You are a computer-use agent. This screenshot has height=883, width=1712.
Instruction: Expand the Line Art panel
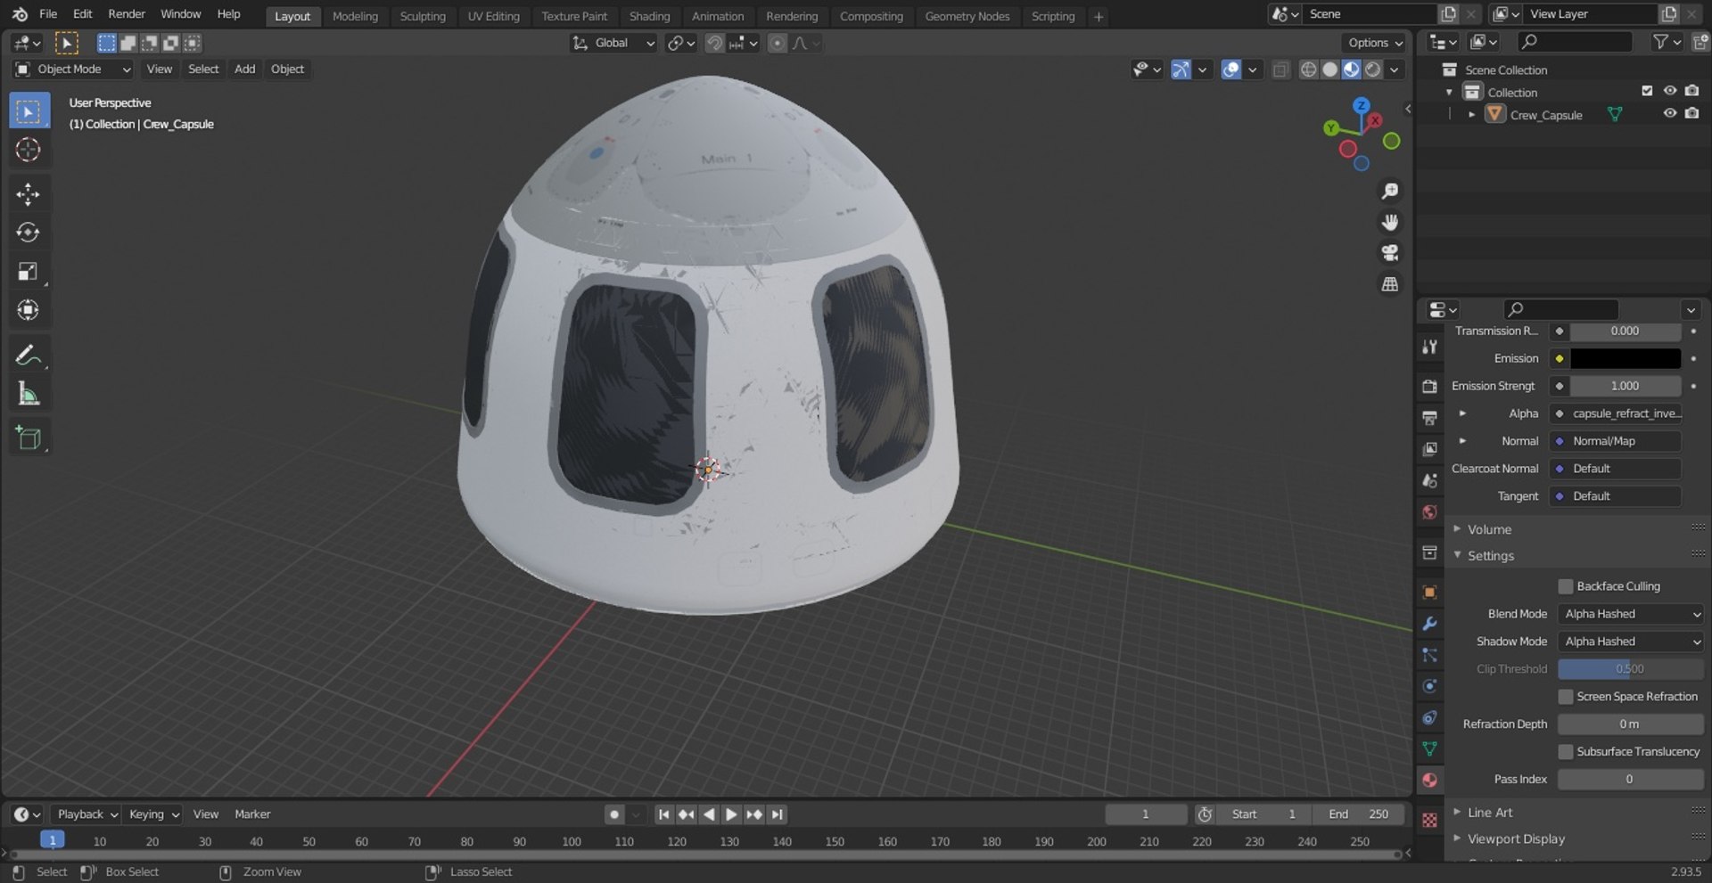tap(1490, 813)
